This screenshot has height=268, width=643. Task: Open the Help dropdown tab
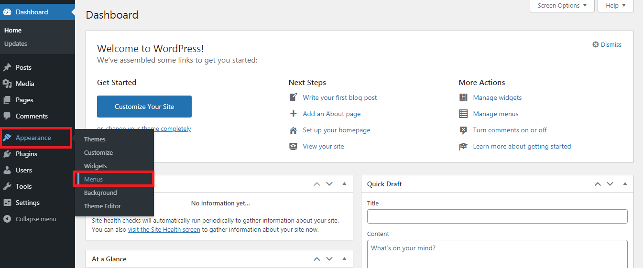click(x=616, y=6)
